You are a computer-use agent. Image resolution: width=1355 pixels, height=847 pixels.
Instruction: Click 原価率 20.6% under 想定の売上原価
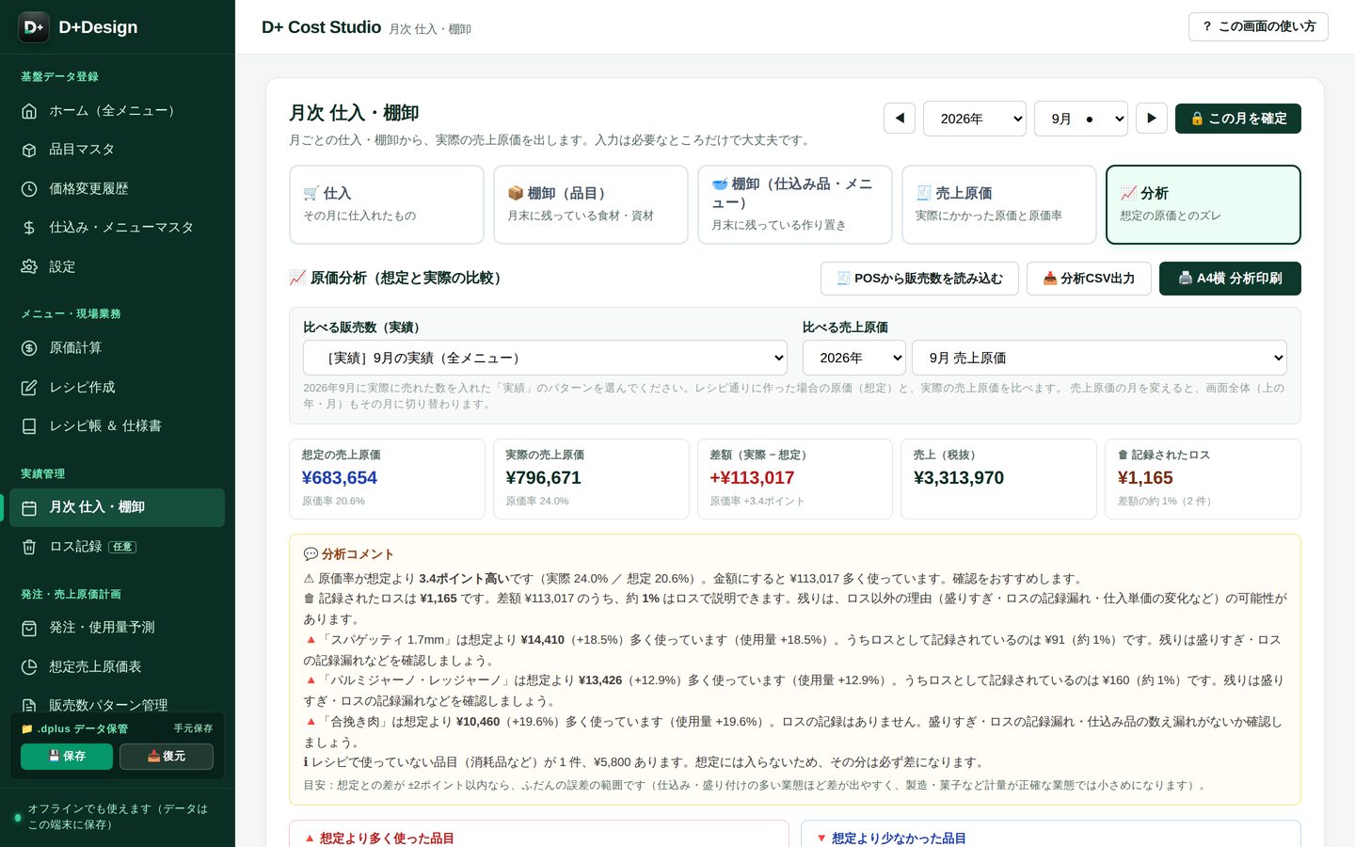click(333, 502)
